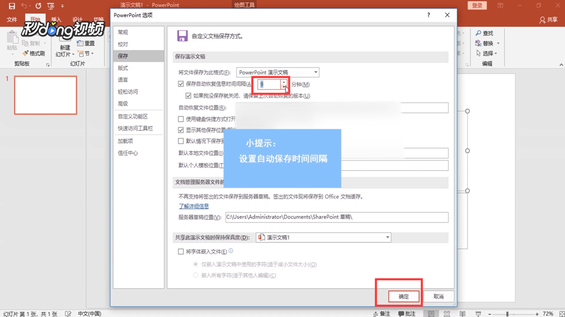This screenshot has height=317, width=565.
Task: Start slideshow from beginning quick access icon
Action: [51, 6]
